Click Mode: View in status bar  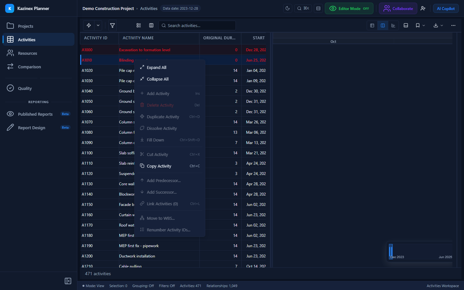point(93,286)
